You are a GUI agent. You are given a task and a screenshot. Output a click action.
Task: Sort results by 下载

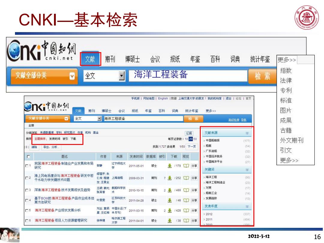(73, 139)
